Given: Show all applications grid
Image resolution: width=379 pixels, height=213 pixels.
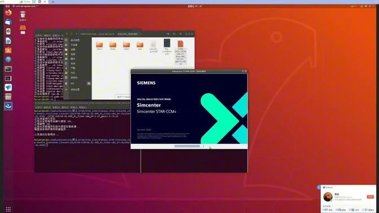Looking at the screenshot, I should click(8, 209).
